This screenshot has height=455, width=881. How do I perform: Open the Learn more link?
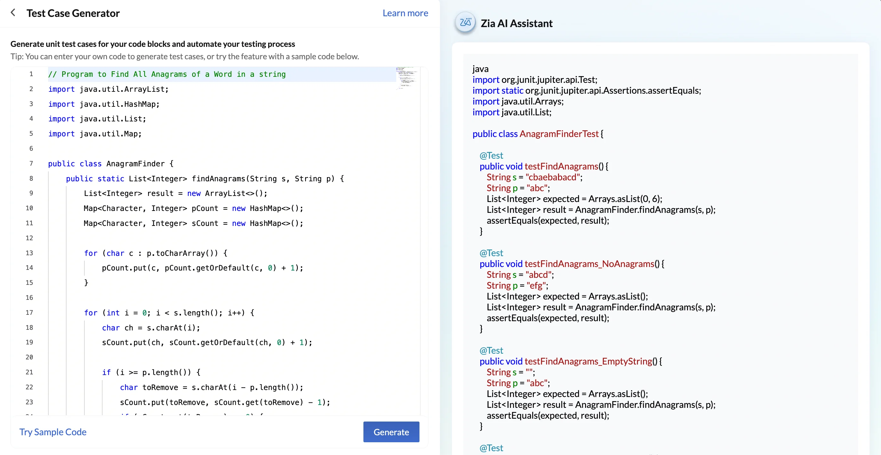pyautogui.click(x=405, y=13)
